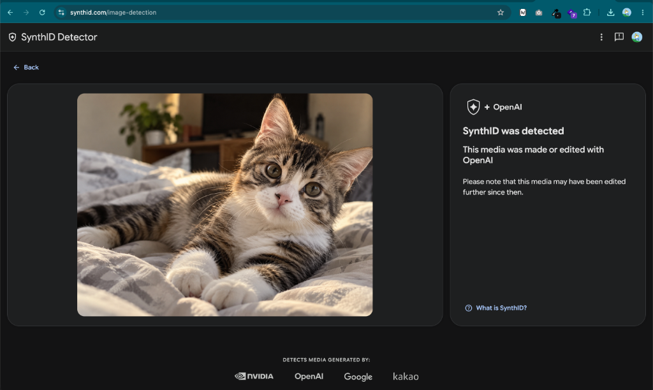The image size is (653, 390).
Task: Click the OpenAI logo in footer
Action: (309, 376)
